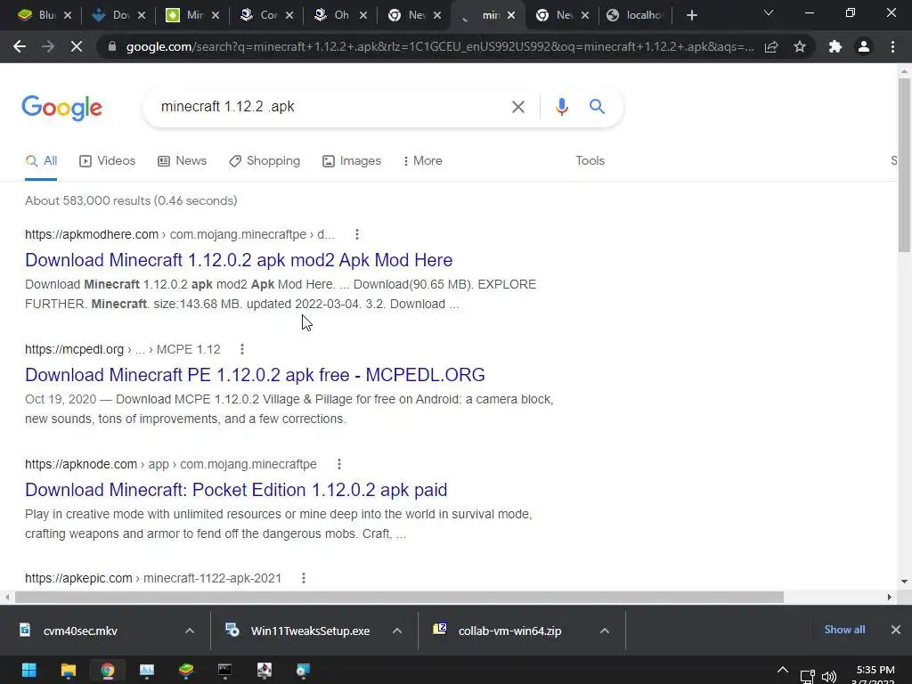Screen dimensions: 912x684
Task: Go back to the previous page
Action: 20,46
